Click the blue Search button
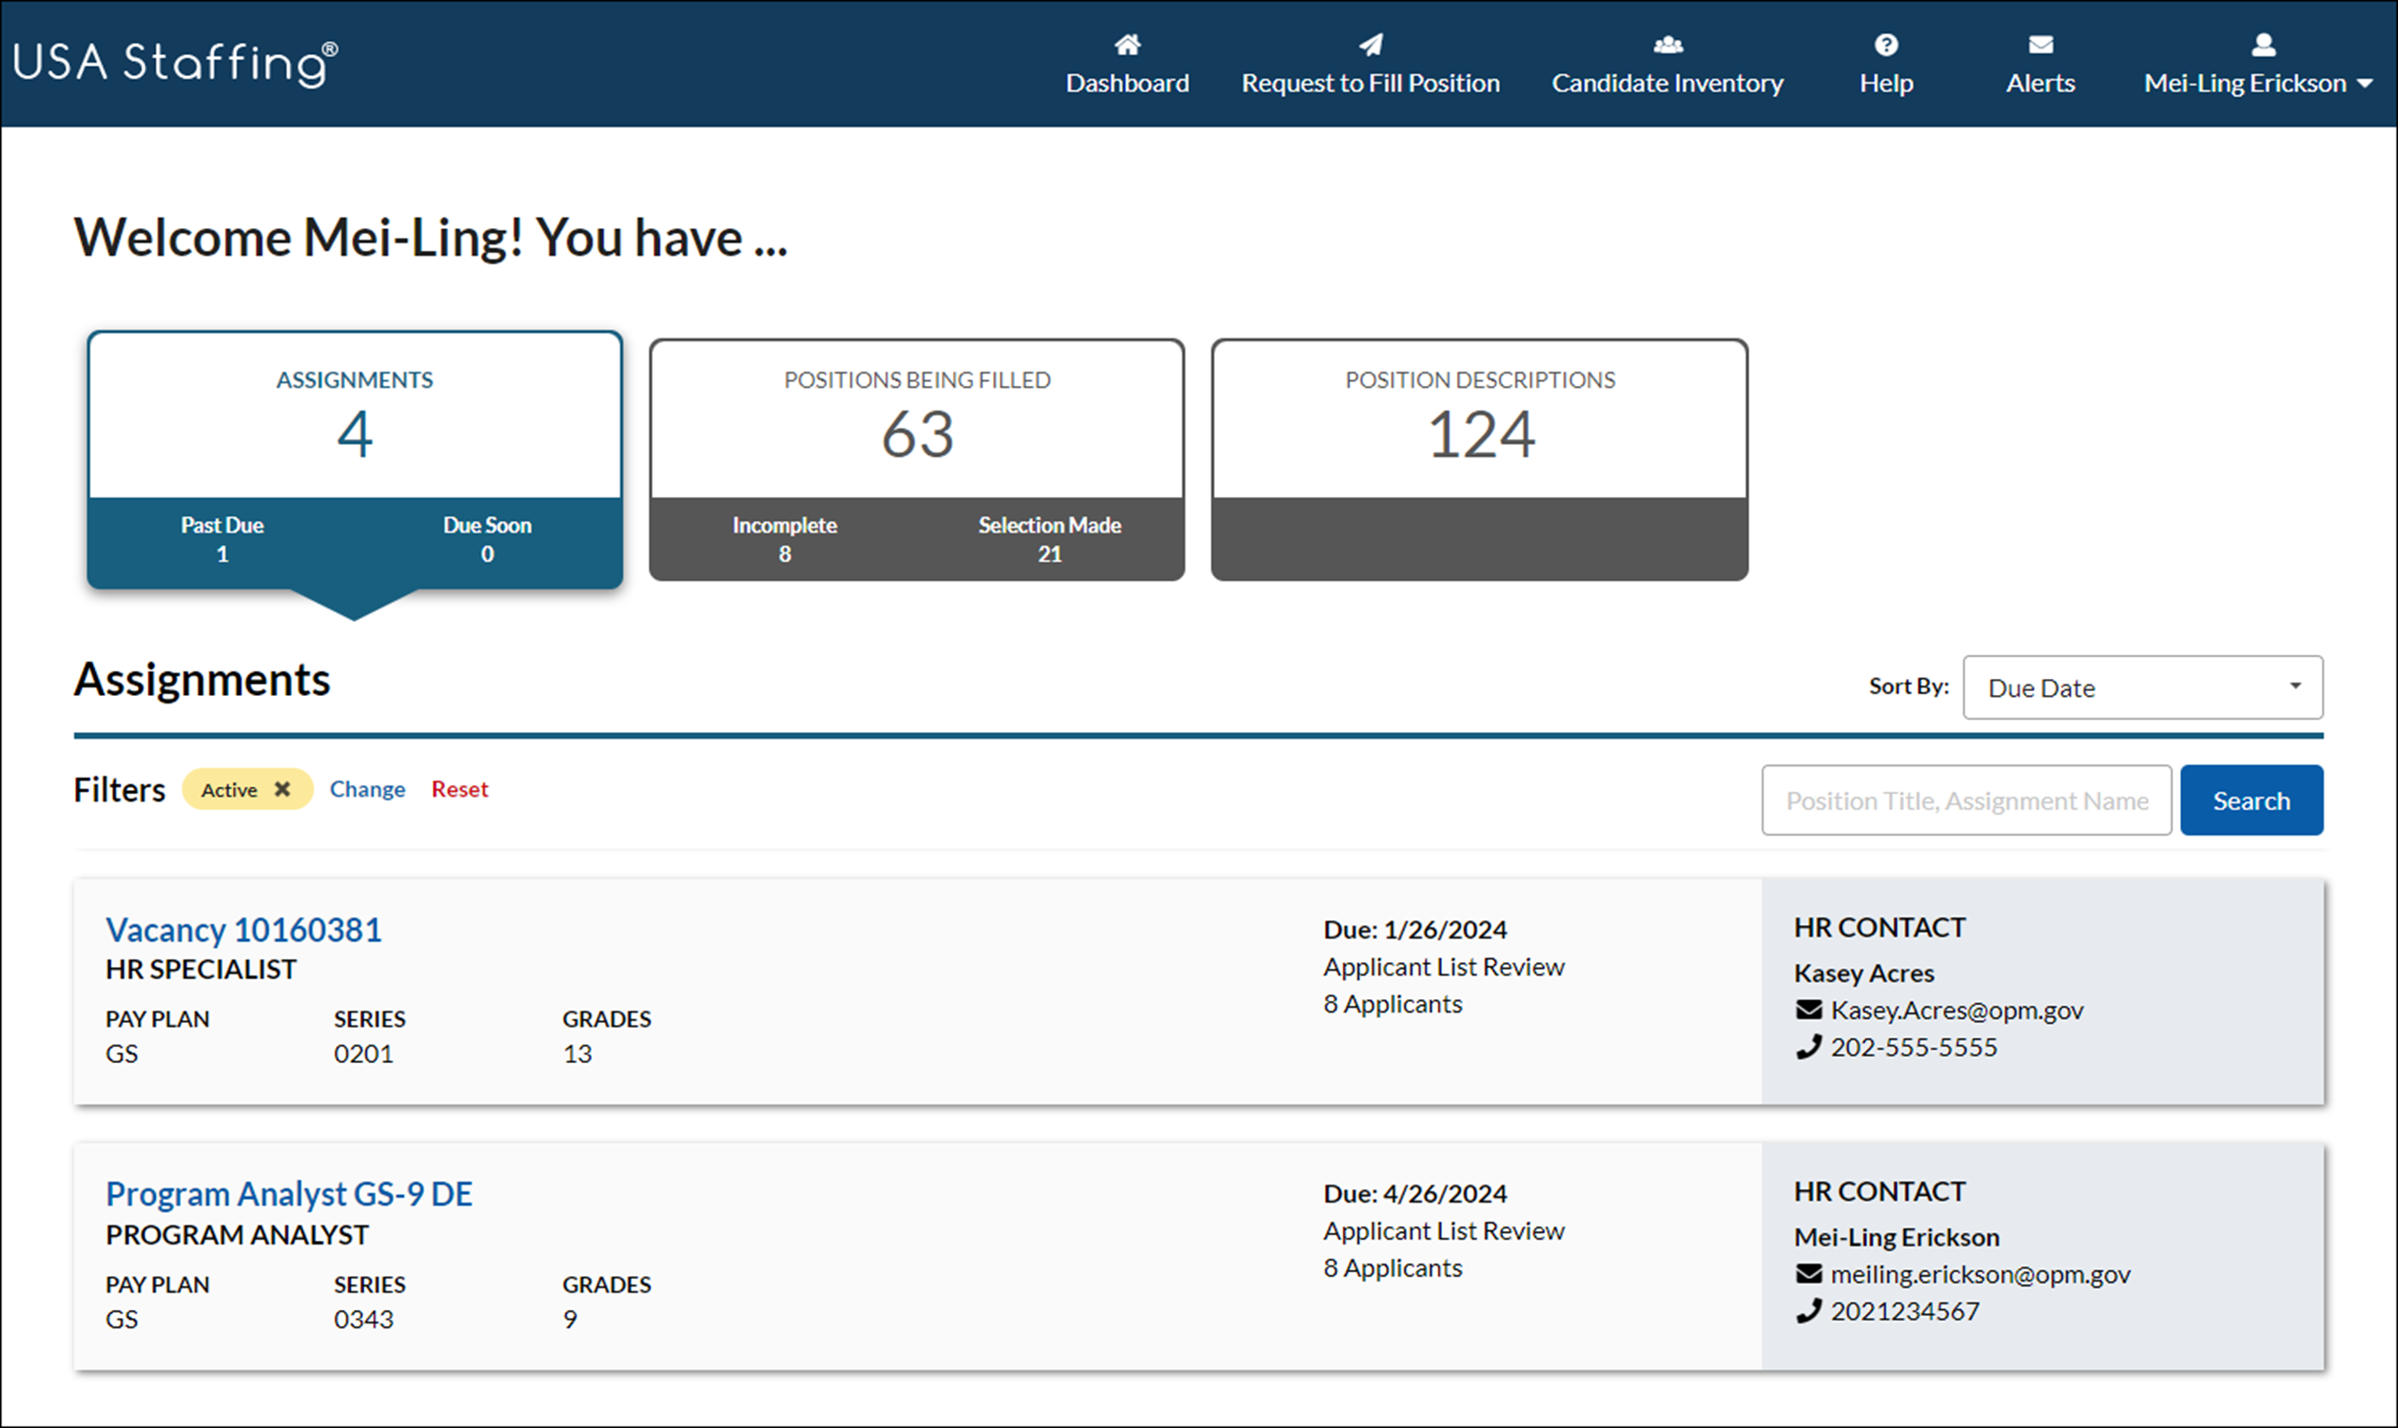 [x=2251, y=800]
